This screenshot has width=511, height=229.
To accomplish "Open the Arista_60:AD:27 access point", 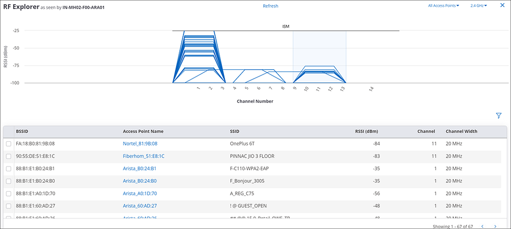I will (139, 205).
